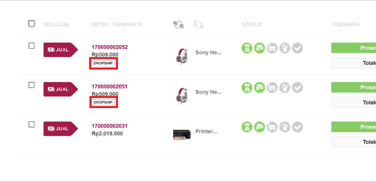
Task: Check the box for order 170000002031
Action: pyautogui.click(x=31, y=125)
